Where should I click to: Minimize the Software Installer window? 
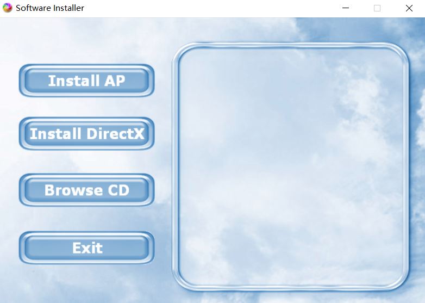[x=346, y=8]
